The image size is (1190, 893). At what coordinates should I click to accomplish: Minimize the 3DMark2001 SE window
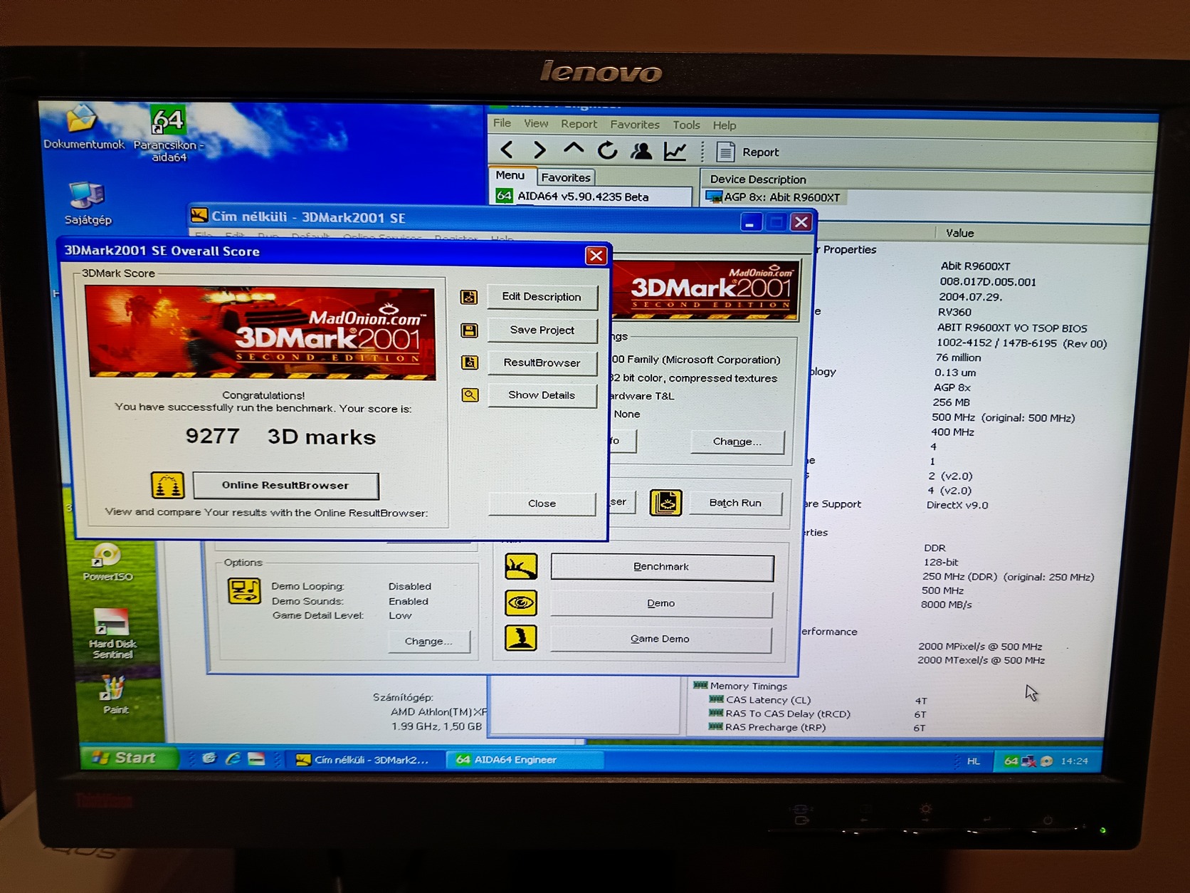pyautogui.click(x=750, y=222)
